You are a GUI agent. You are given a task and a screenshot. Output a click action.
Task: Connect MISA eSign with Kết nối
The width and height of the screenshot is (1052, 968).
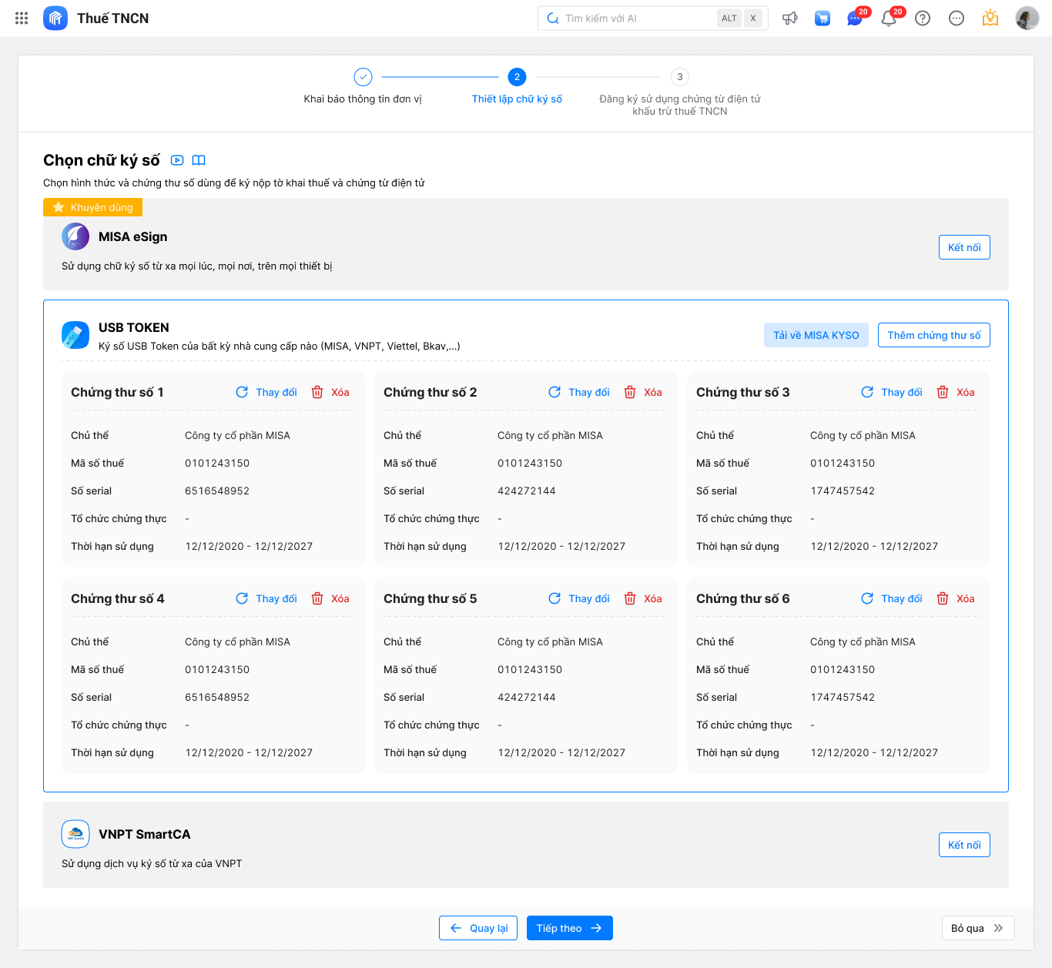pos(964,247)
